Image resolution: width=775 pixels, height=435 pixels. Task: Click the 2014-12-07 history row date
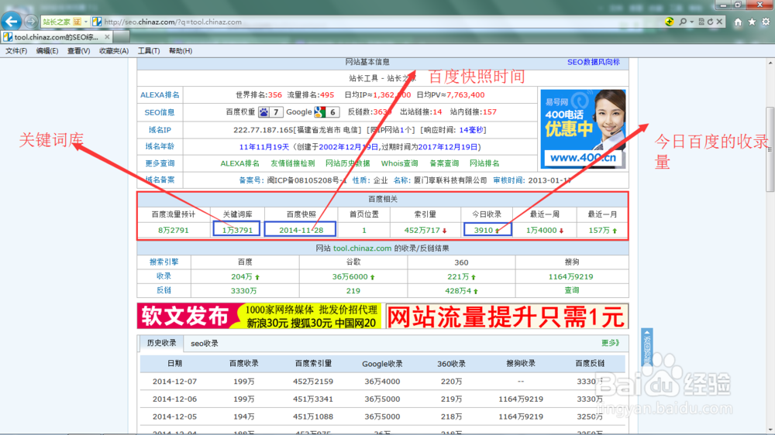click(174, 382)
